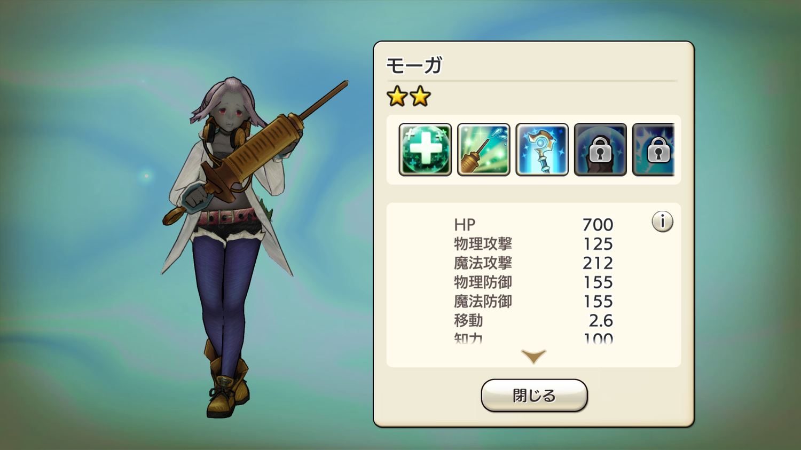Click the second gold rarity star
This screenshot has width=801, height=450.
click(420, 97)
